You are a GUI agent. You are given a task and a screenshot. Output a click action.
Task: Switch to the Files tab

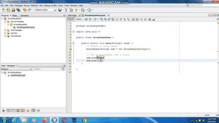point(14,16)
